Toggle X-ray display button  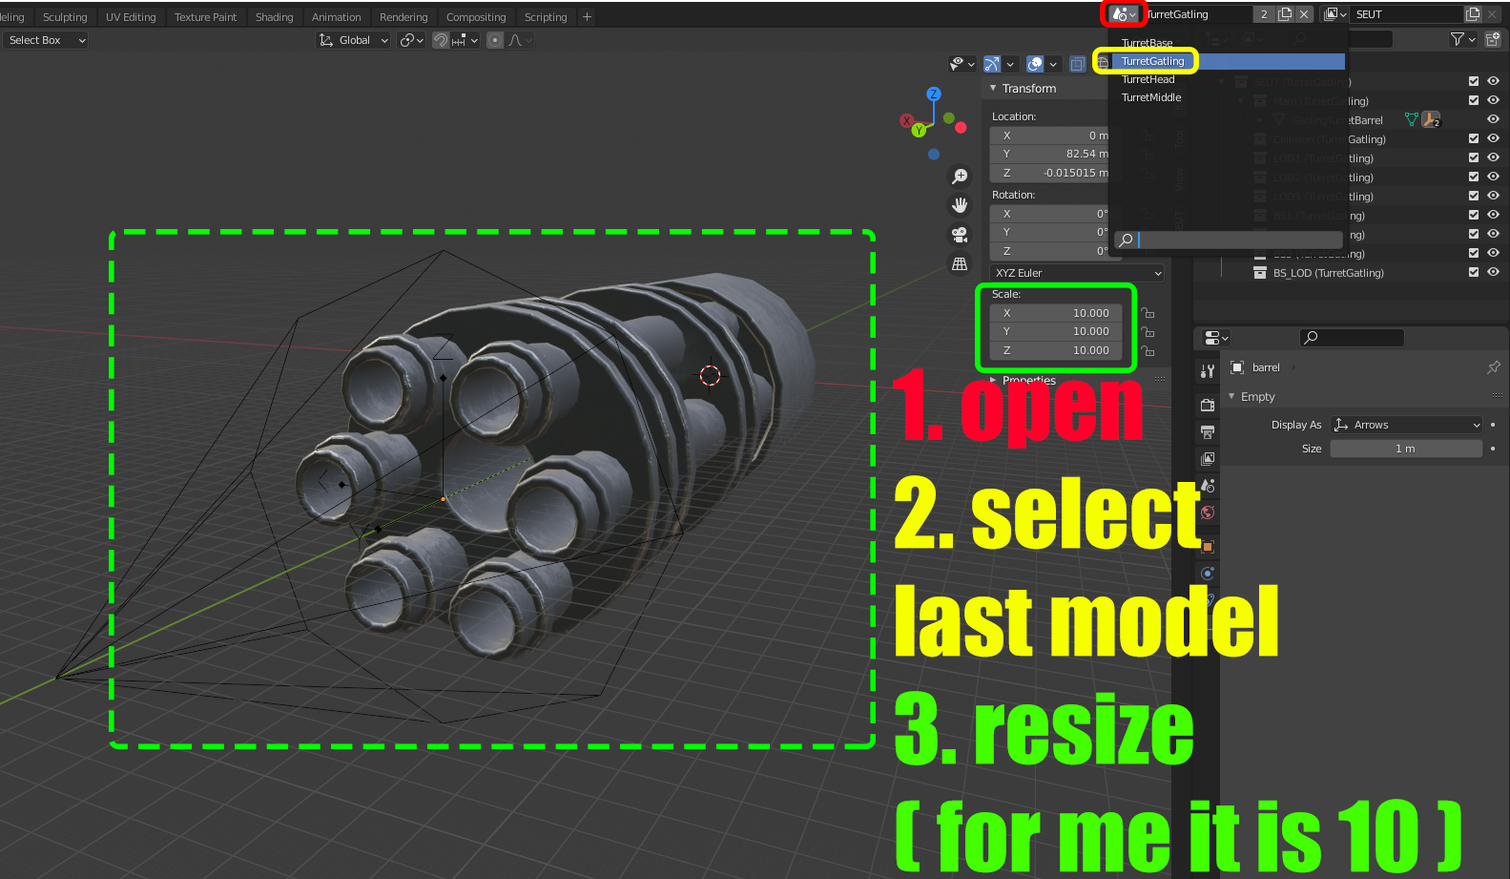1078,64
